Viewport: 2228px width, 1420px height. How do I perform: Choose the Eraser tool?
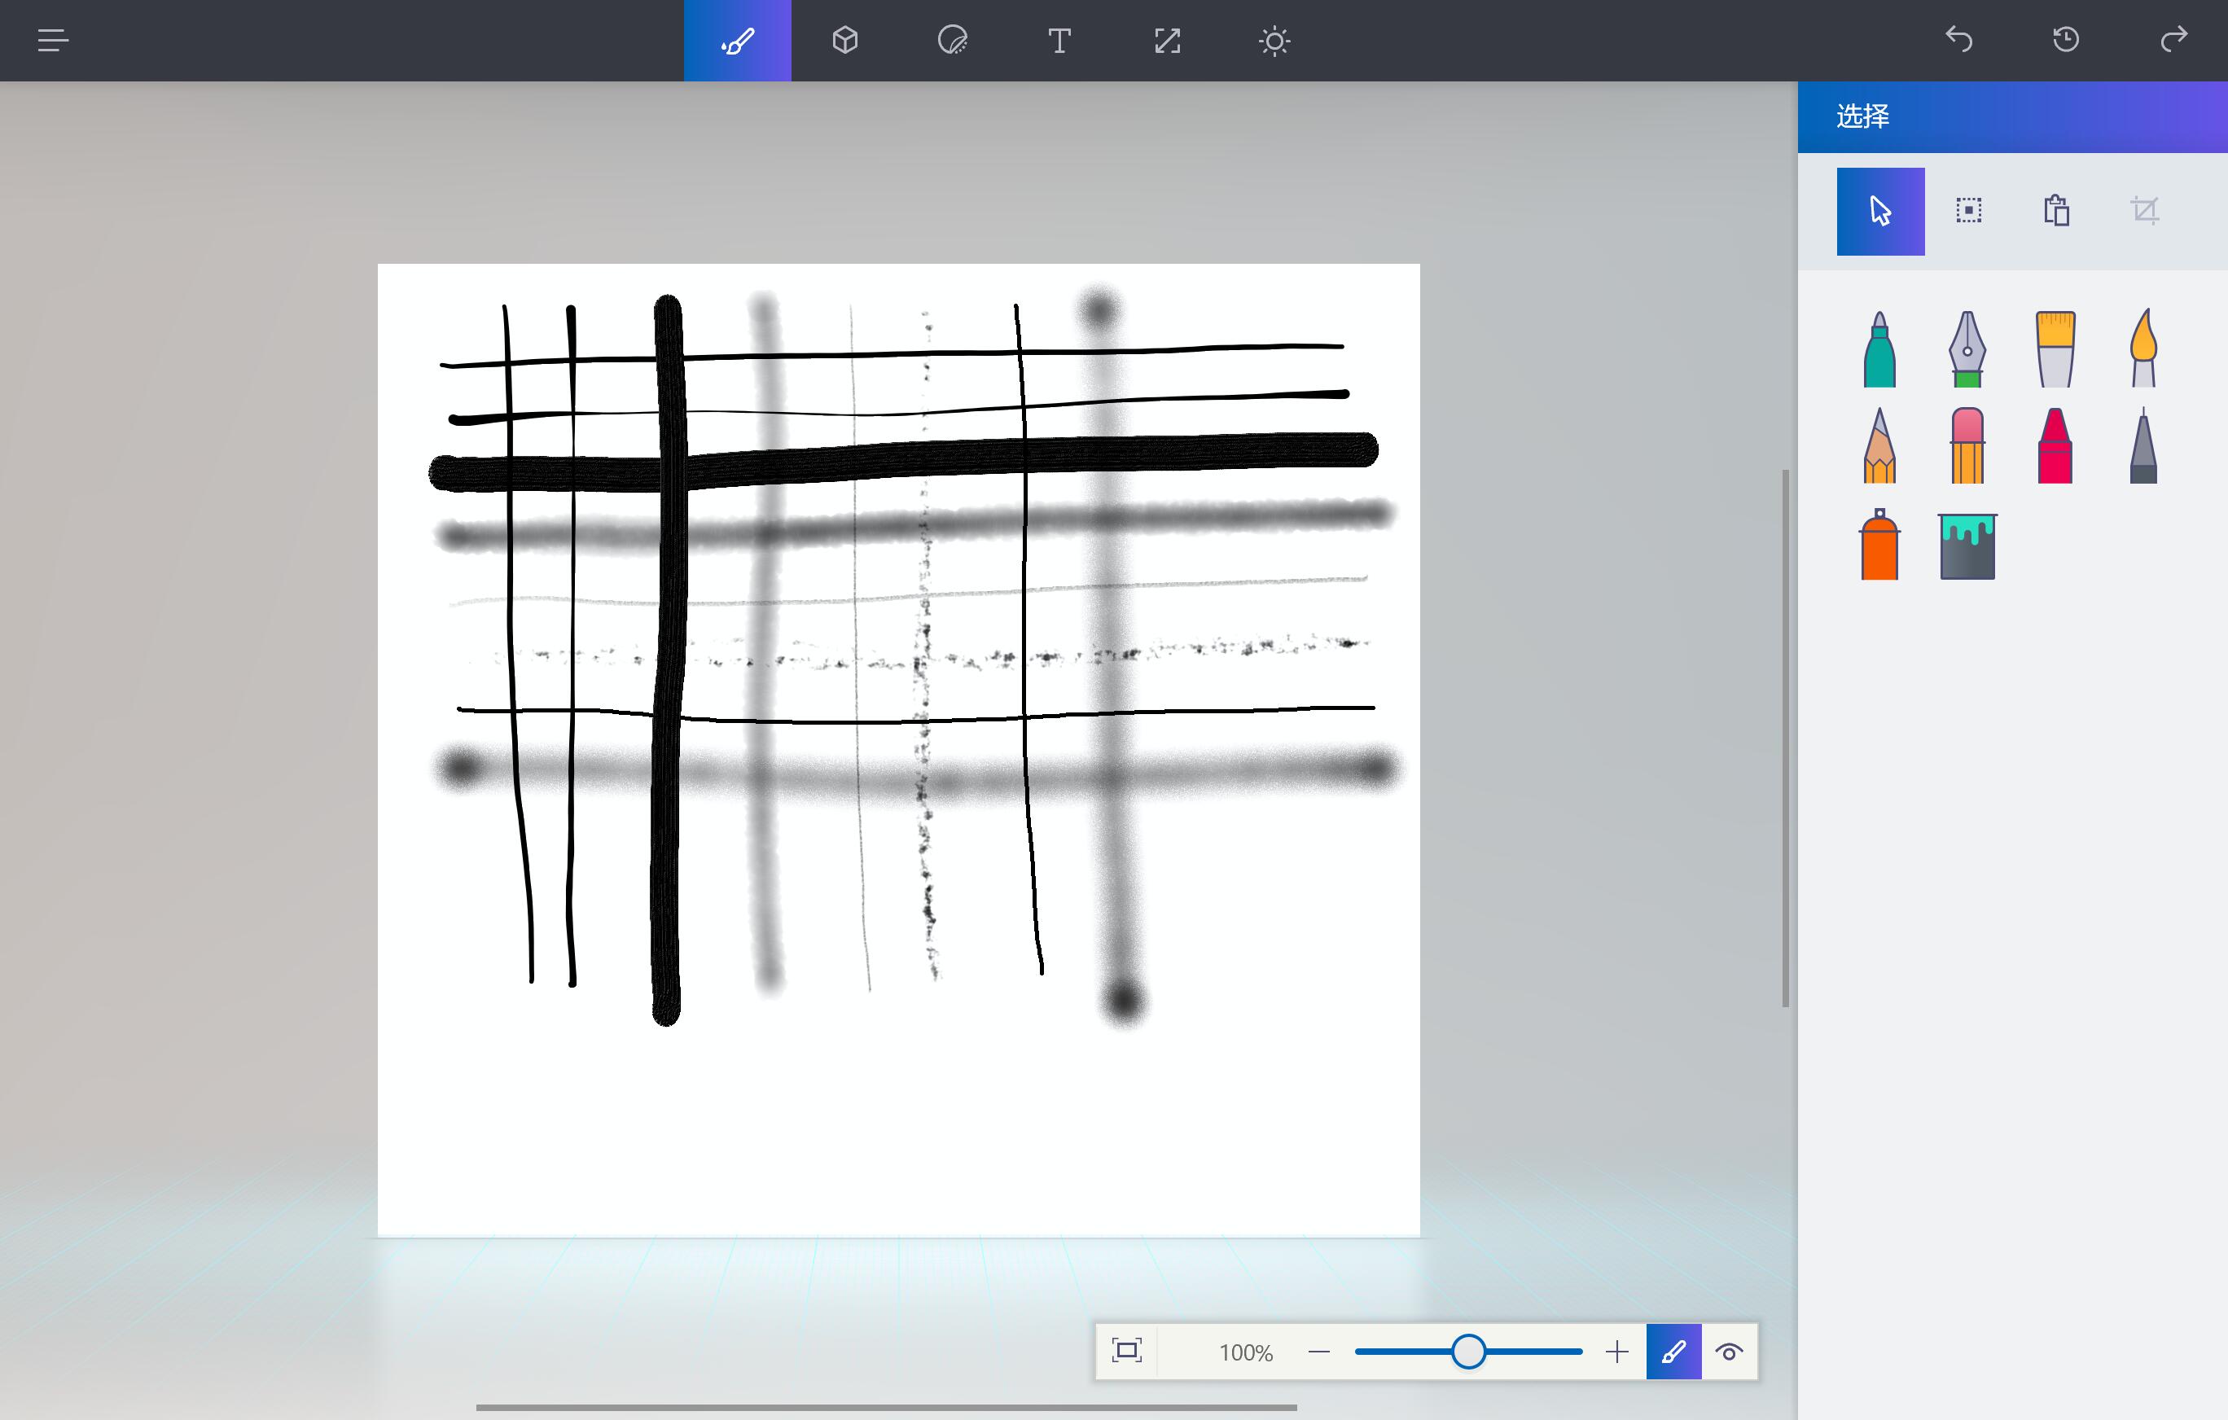click(1967, 447)
